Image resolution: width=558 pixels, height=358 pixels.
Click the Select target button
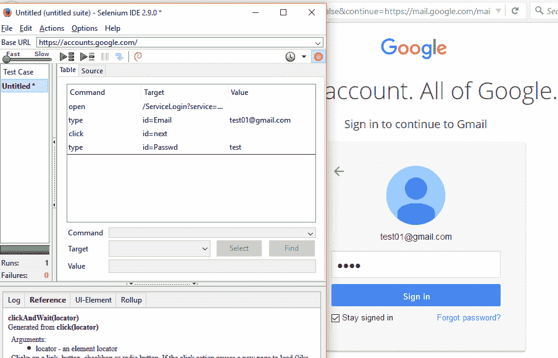tap(239, 248)
